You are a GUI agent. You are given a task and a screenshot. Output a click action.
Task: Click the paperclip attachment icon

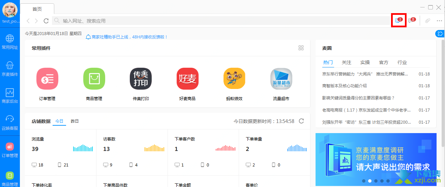click(427, 21)
